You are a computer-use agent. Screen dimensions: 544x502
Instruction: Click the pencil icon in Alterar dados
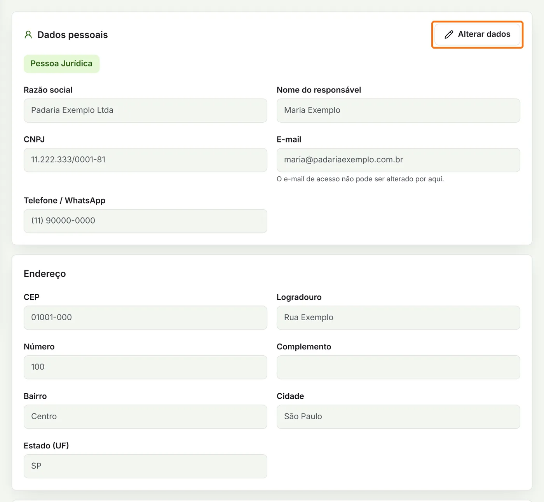click(449, 35)
